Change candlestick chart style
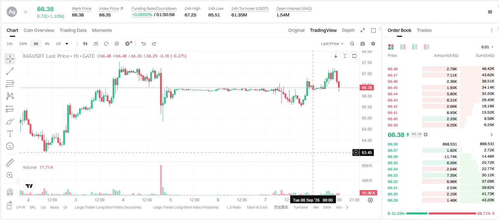The height and width of the screenshot is (220, 499). pyautogui.click(x=85, y=44)
